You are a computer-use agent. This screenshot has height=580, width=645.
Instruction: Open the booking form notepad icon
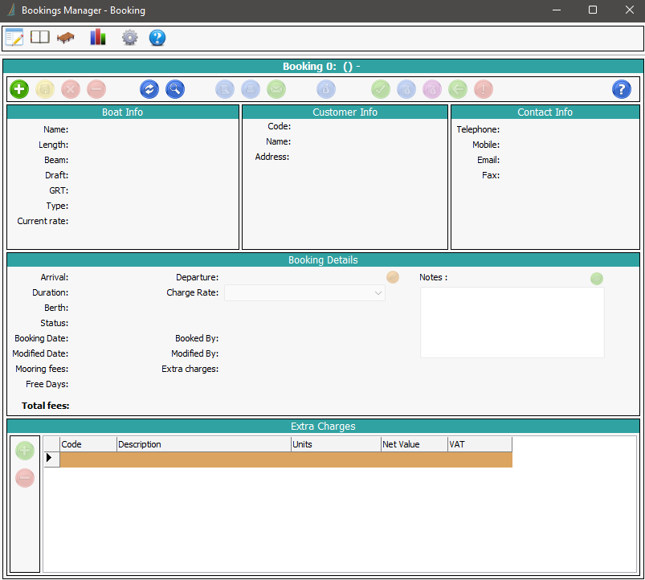pos(14,38)
